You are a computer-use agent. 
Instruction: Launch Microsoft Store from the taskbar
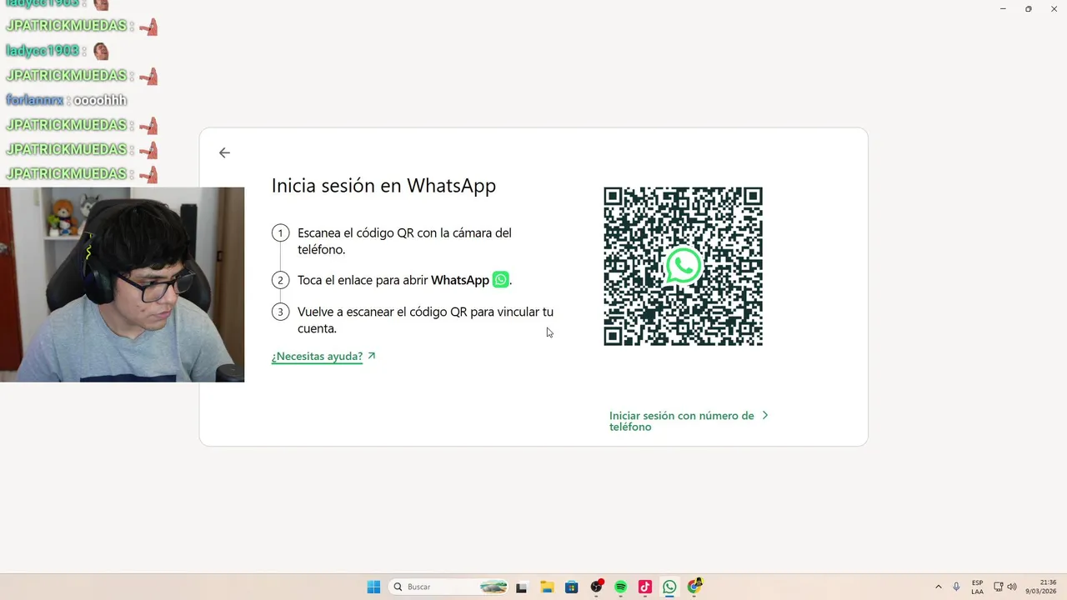(571, 587)
